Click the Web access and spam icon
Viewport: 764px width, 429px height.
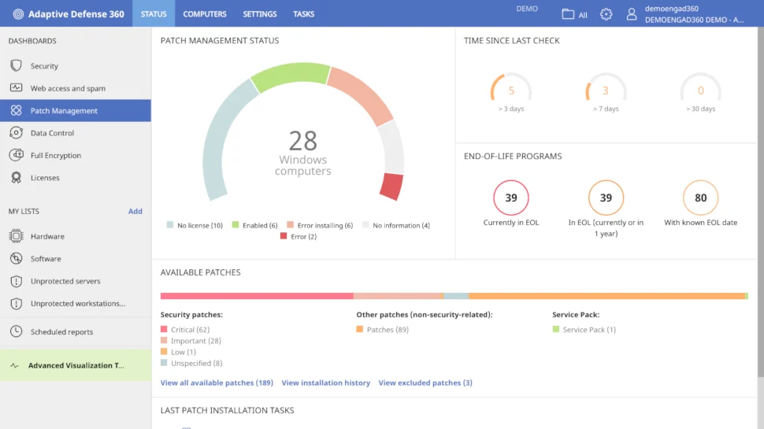(x=16, y=88)
